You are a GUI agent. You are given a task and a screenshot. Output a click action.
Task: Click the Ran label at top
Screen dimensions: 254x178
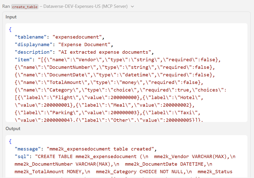[x=6, y=6]
